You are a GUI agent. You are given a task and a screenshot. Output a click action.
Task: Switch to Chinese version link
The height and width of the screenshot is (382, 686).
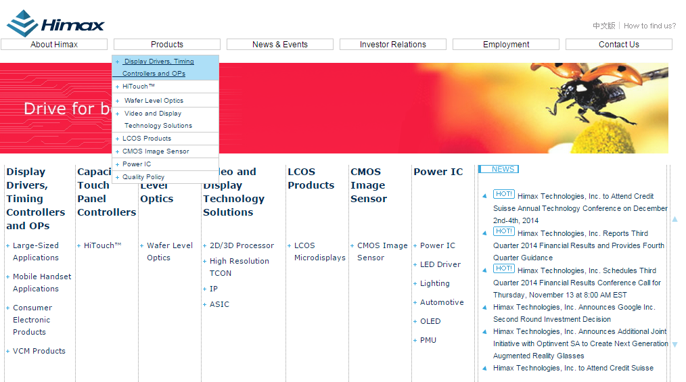point(604,26)
